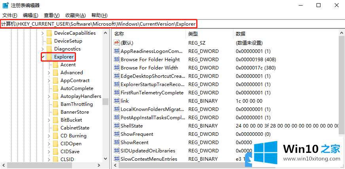The width and height of the screenshot is (345, 169).
Task: Click the link binary value icon
Action: tap(117, 101)
